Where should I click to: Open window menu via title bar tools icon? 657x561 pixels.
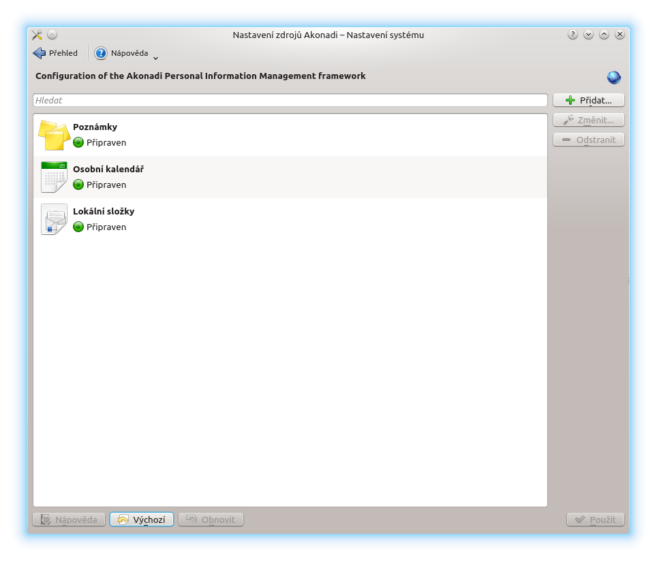pyautogui.click(x=37, y=35)
